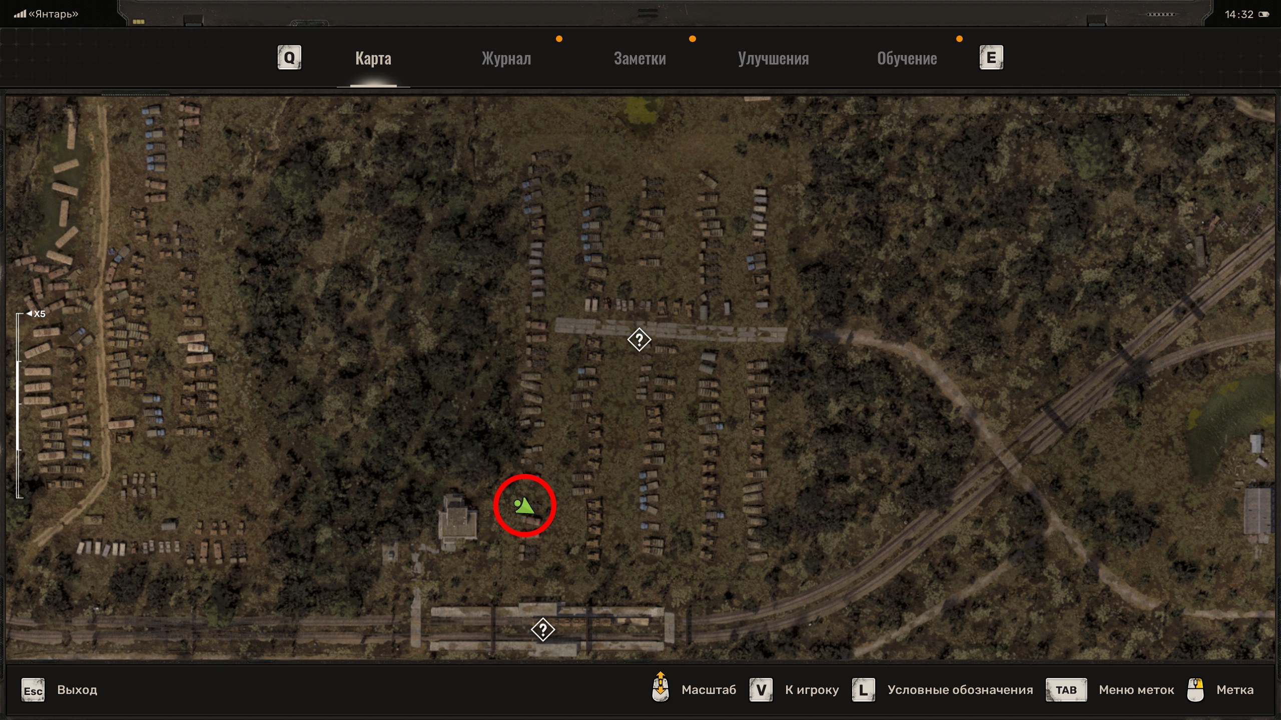Image resolution: width=1281 pixels, height=720 pixels.
Task: Click the mouse button marker icon
Action: [1195, 690]
